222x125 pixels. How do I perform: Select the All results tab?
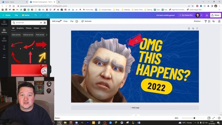click(x=13, y=28)
